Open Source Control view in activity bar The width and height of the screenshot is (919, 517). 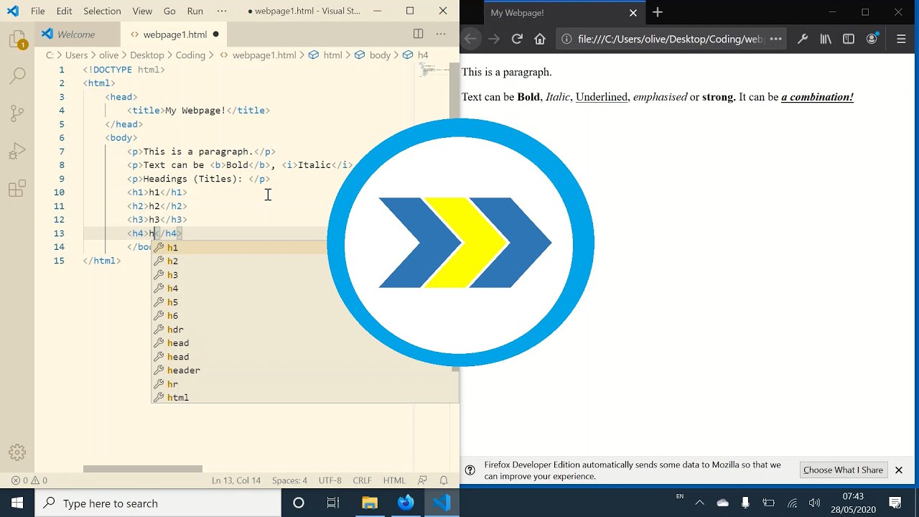click(x=17, y=113)
